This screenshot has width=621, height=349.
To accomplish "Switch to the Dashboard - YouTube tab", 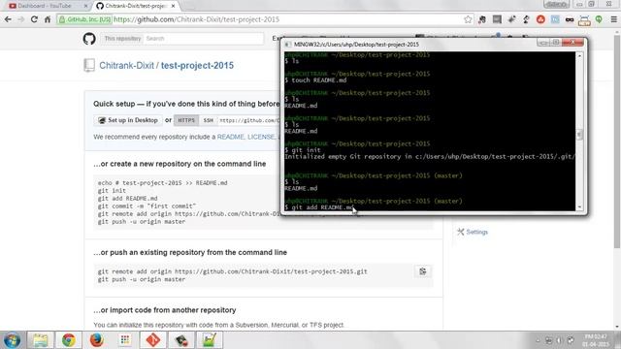I will point(45,6).
